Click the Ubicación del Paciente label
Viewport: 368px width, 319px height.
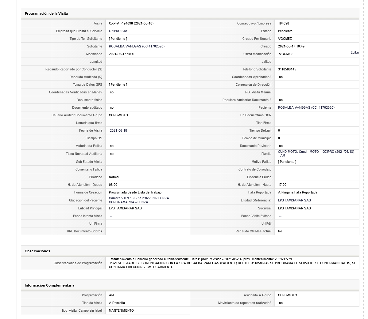pos(85,200)
